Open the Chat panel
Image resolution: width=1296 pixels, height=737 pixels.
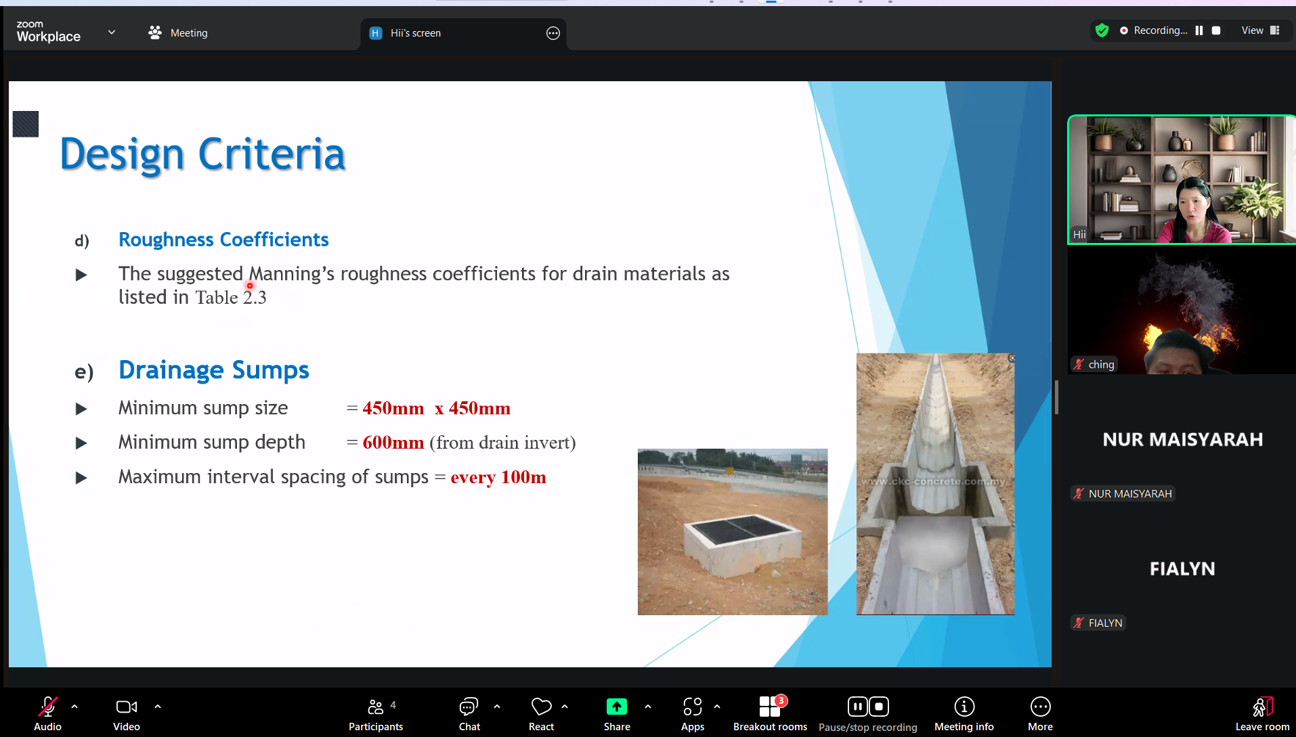click(x=469, y=714)
